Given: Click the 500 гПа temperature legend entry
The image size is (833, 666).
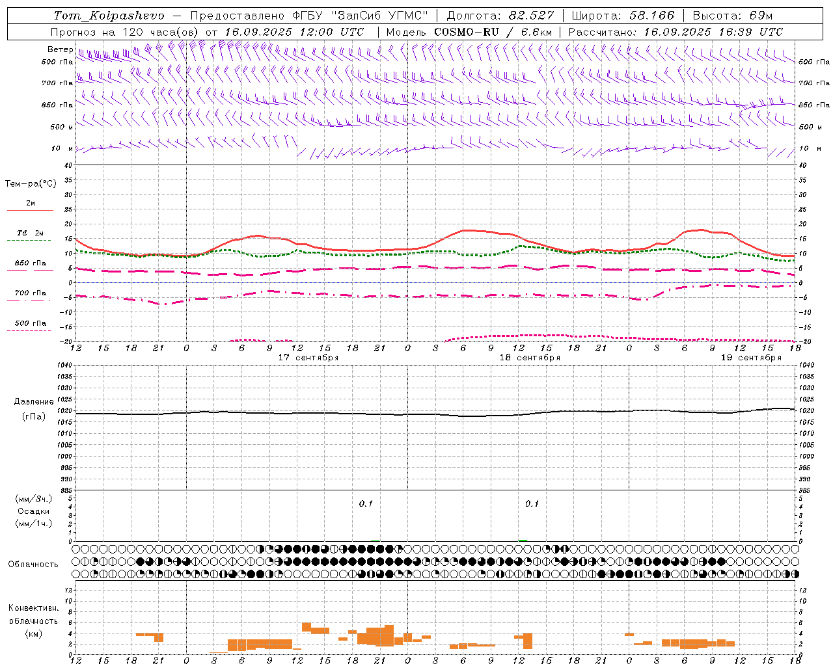Looking at the screenshot, I should [31, 323].
